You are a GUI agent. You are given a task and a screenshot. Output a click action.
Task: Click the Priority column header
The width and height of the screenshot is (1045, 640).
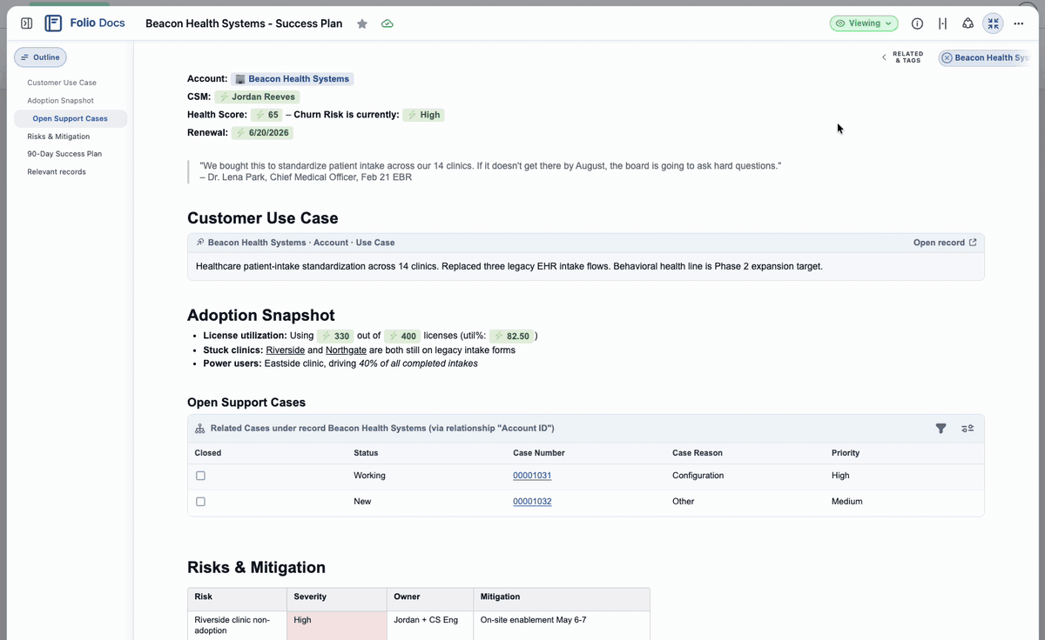[846, 453]
